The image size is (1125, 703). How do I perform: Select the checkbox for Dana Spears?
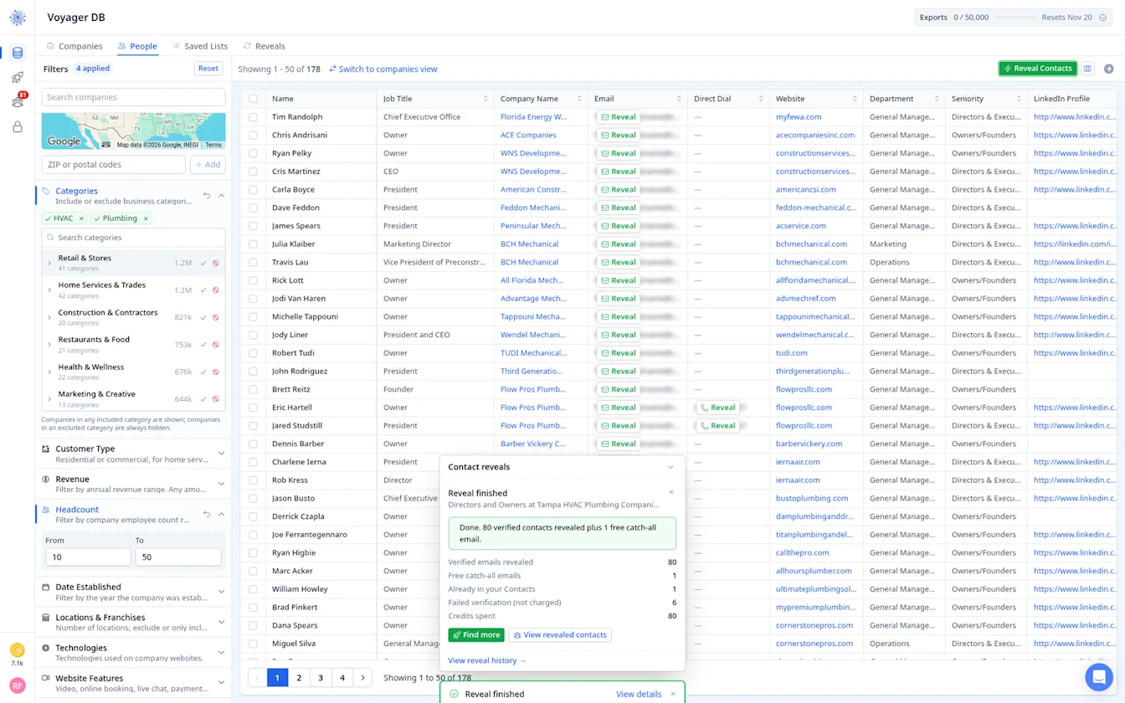click(x=253, y=625)
